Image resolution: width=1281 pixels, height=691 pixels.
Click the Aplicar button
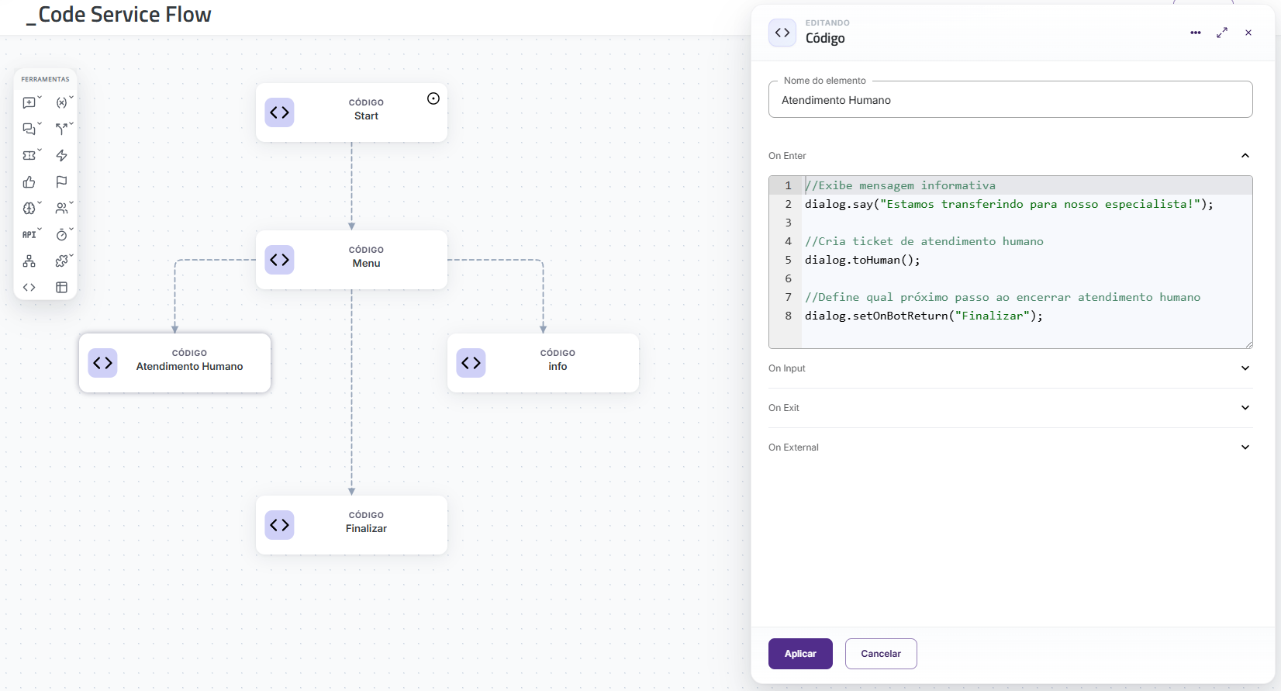click(800, 654)
